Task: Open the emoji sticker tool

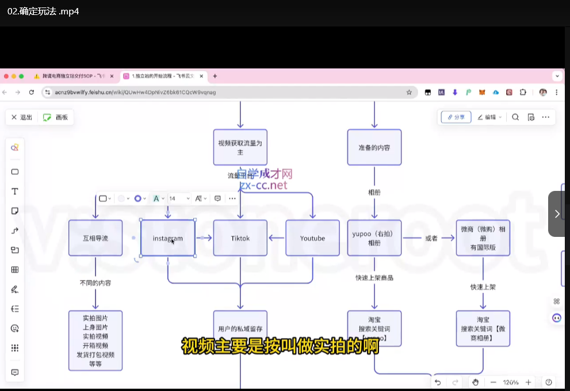Action: pos(15,328)
